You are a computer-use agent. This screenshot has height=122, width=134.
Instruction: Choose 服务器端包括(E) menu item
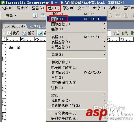coord(77,83)
